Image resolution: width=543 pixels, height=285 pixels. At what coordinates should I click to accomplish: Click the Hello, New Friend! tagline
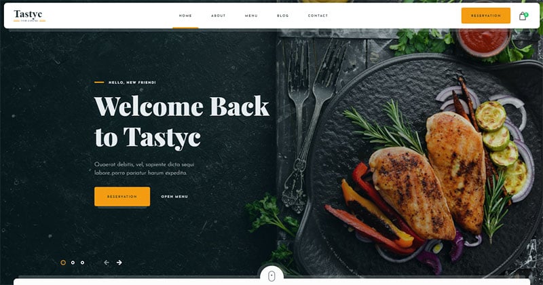click(132, 82)
